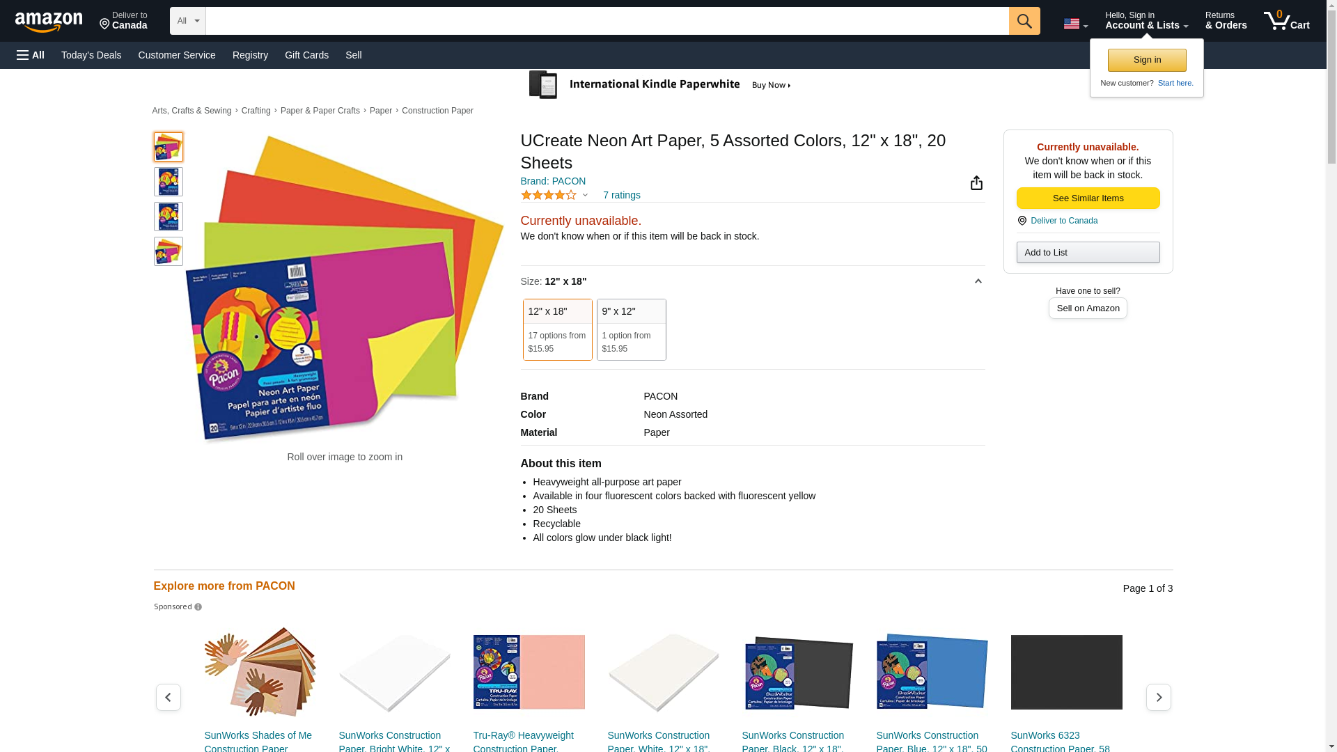Open Today's Deals in the navigation bar

[91, 55]
